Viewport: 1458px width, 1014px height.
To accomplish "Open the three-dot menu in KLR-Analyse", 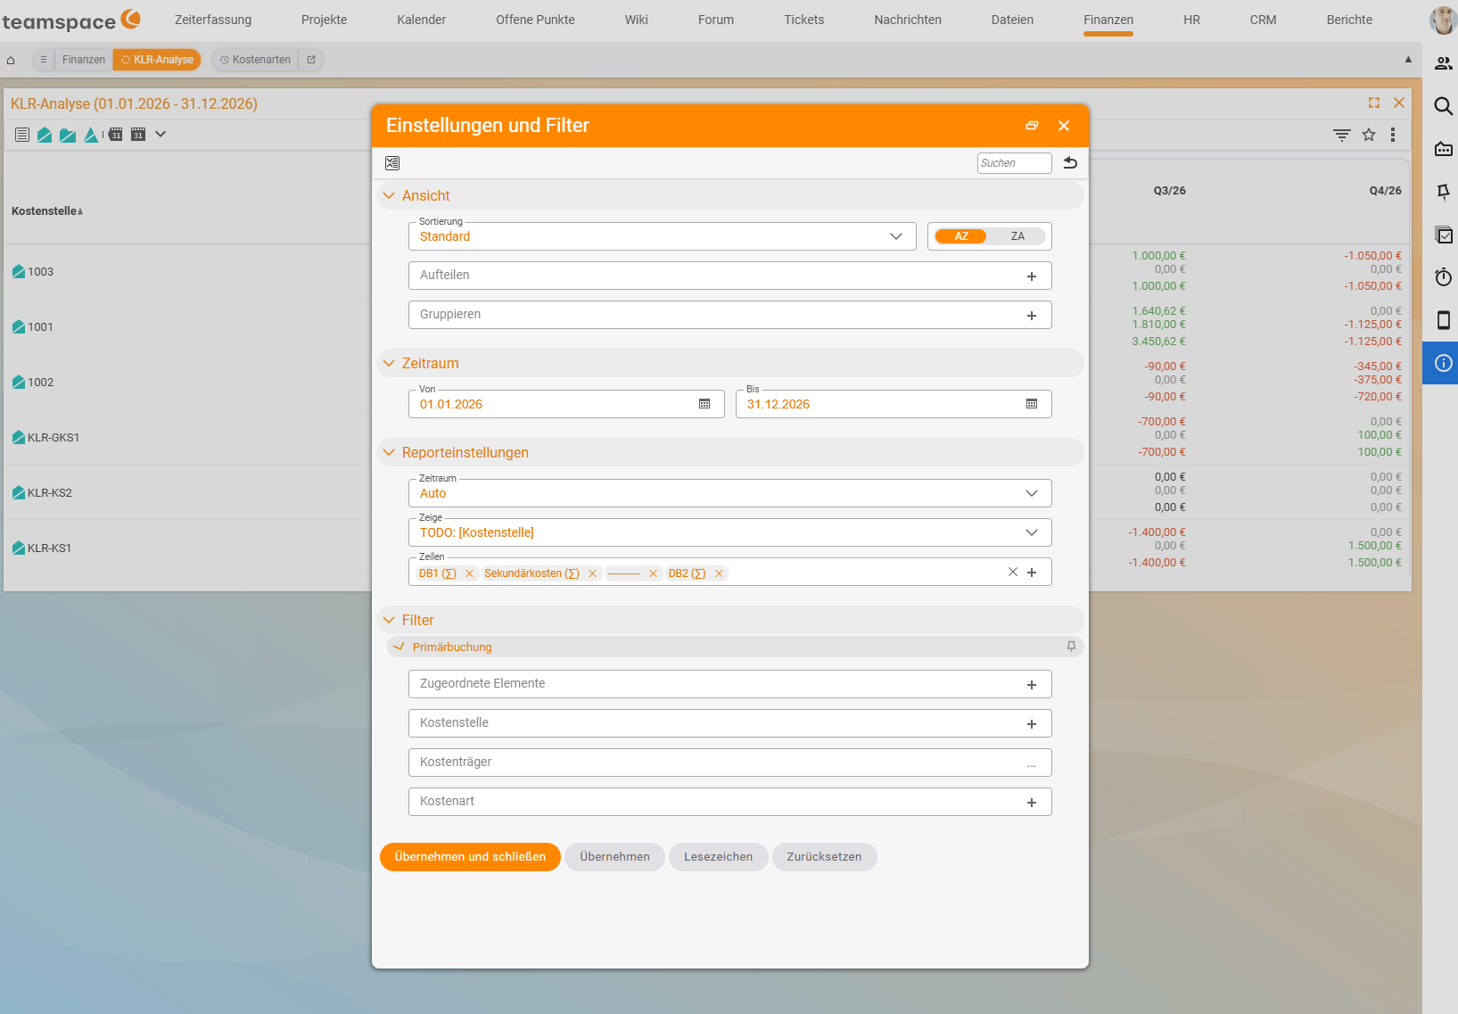I will (x=1393, y=135).
